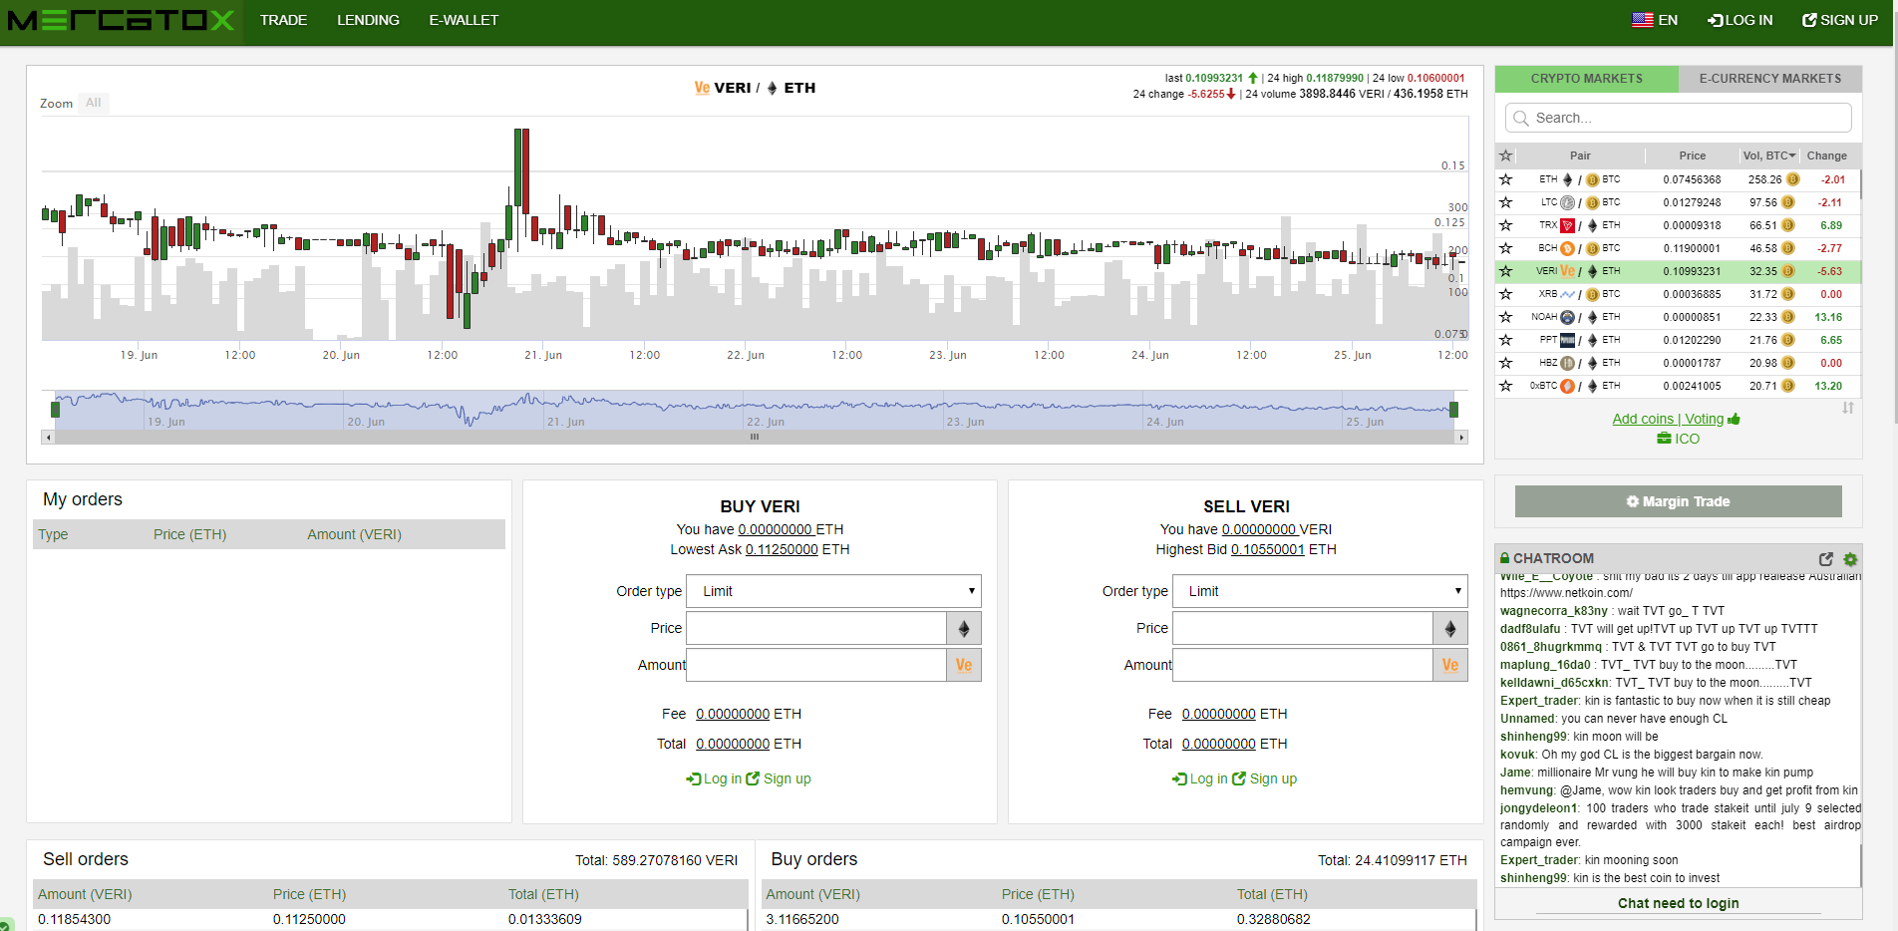The image size is (1898, 931).
Task: Click Chat need to login
Action: click(1679, 903)
